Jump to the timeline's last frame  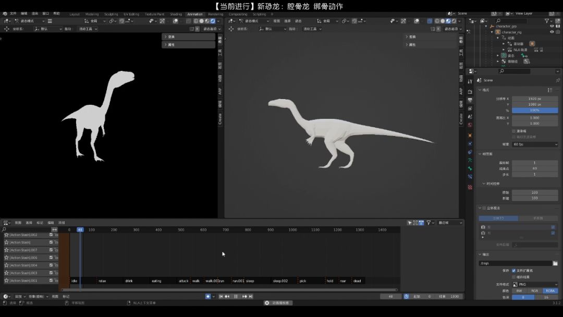[251, 296]
